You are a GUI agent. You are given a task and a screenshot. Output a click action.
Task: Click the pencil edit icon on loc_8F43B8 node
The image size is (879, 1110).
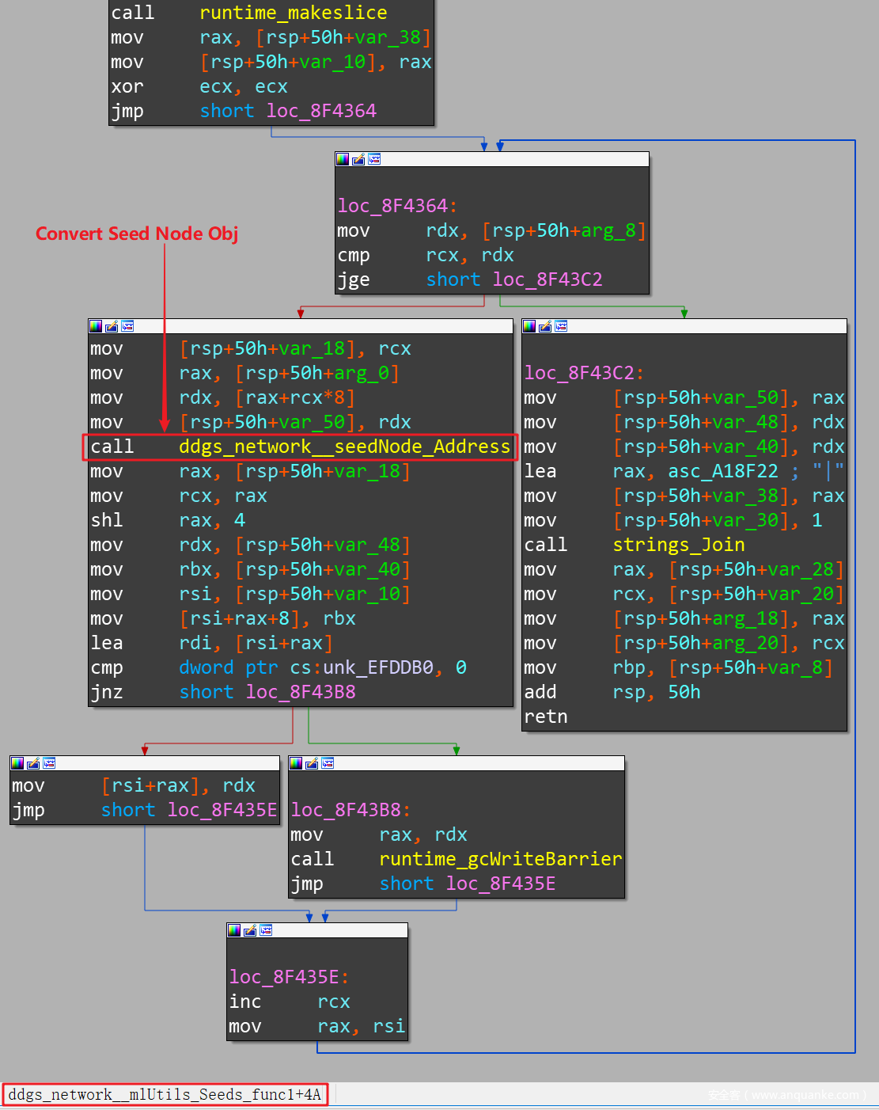point(312,763)
